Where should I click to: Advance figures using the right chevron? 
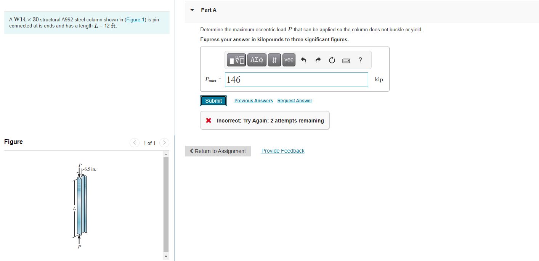point(164,143)
